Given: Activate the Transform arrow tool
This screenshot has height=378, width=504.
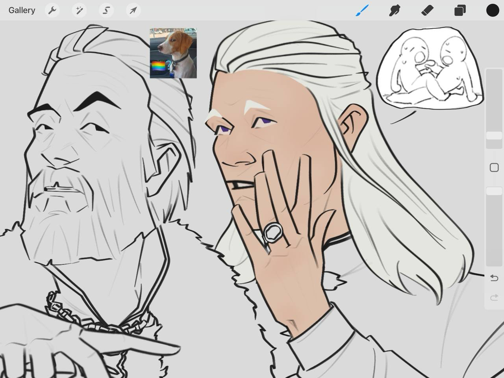Looking at the screenshot, I should click(x=133, y=10).
